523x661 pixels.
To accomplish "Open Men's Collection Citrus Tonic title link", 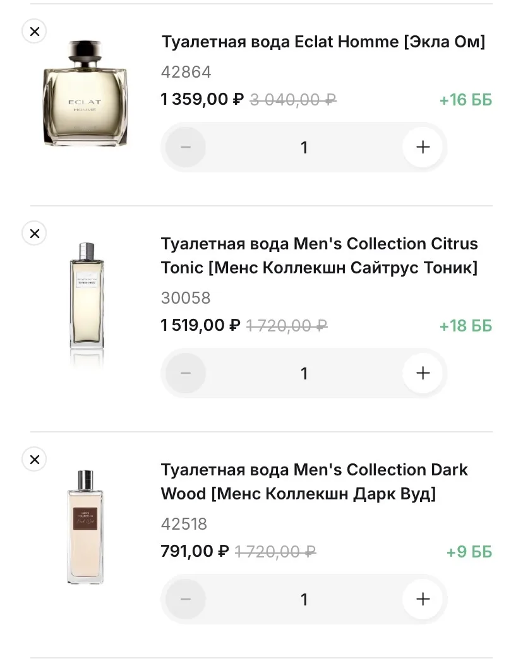I will click(319, 256).
